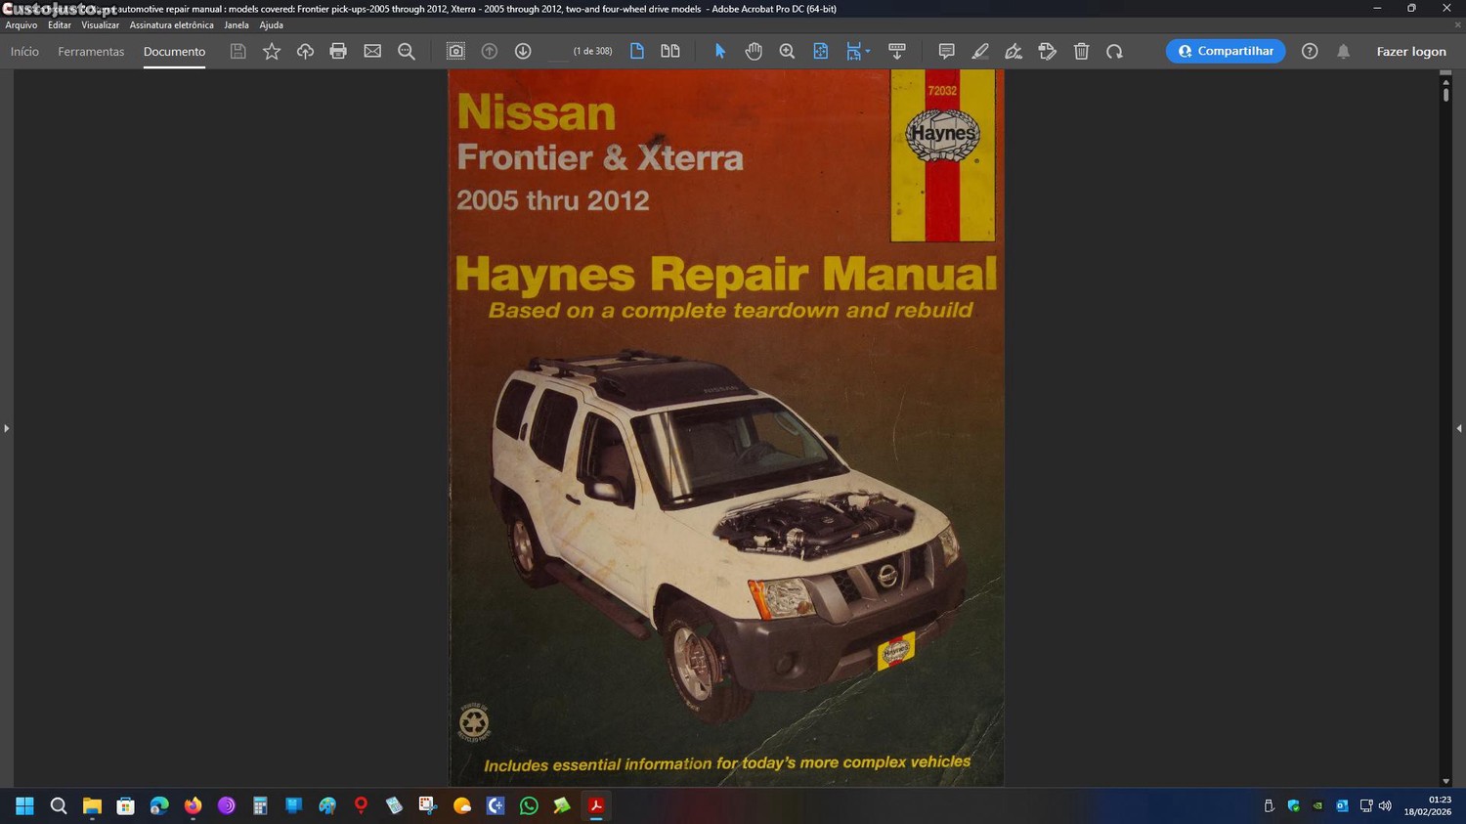Click the rotate page icon
This screenshot has width=1466, height=824.
point(1114,51)
